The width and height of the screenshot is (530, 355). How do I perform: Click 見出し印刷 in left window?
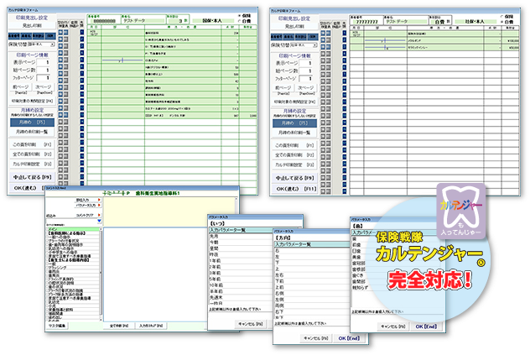tap(32, 25)
